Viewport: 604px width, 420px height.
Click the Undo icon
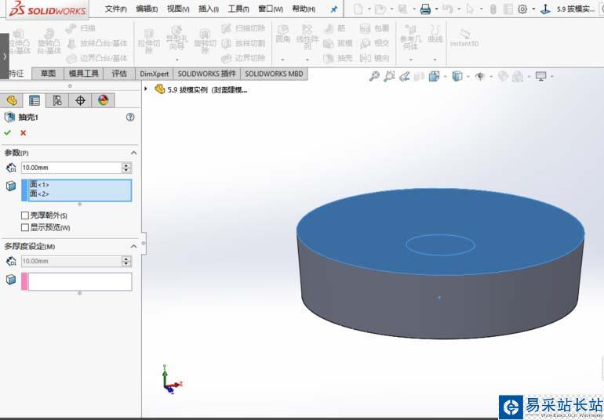(448, 9)
